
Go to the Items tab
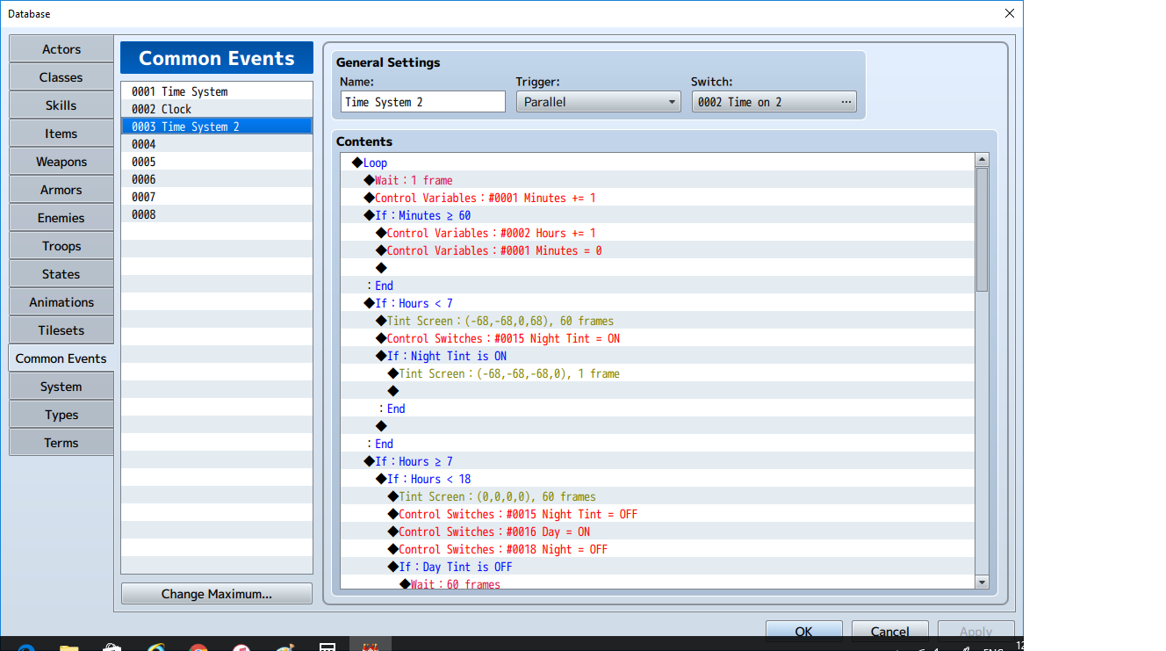(x=61, y=134)
